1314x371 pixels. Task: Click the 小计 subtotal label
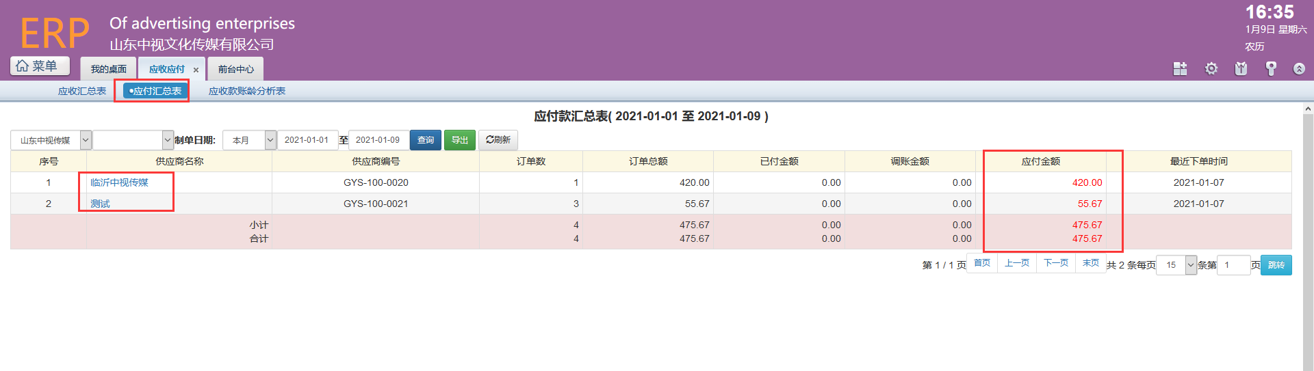(x=259, y=225)
